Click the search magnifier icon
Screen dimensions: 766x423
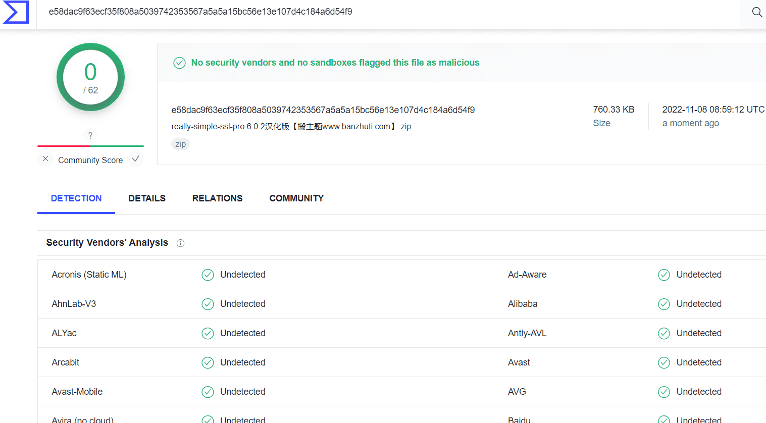(757, 12)
